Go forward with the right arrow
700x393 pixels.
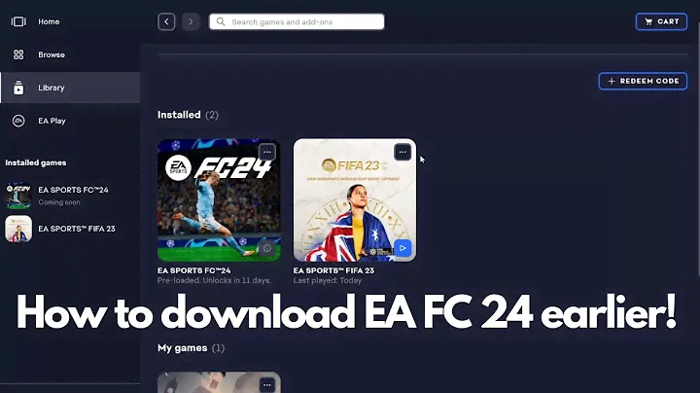pos(191,21)
